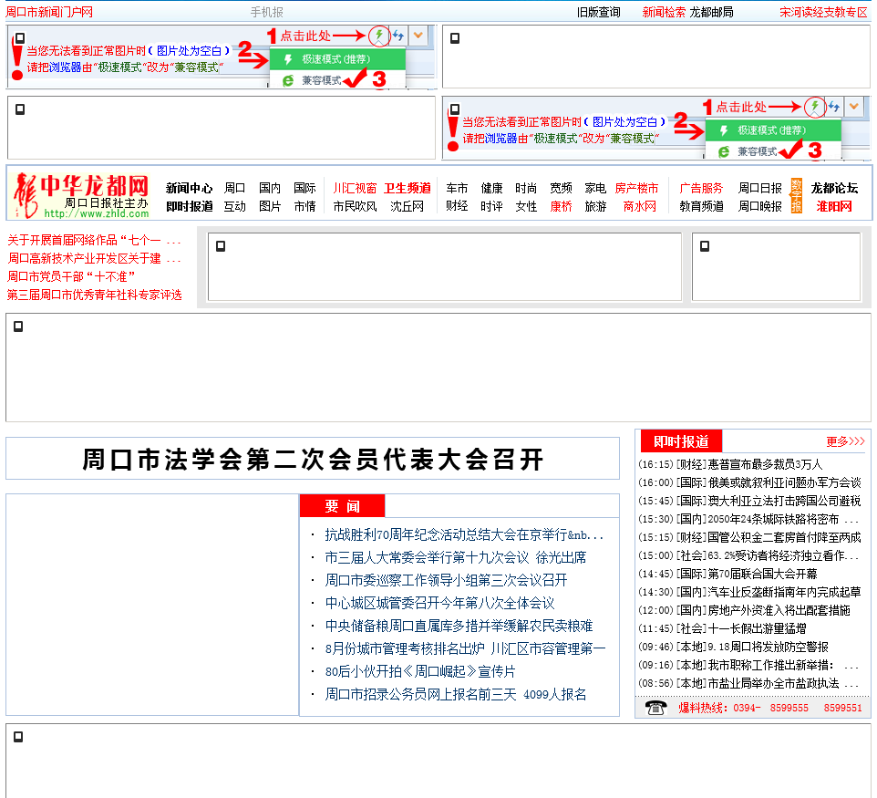Open the 教育频道 link

pyautogui.click(x=701, y=206)
